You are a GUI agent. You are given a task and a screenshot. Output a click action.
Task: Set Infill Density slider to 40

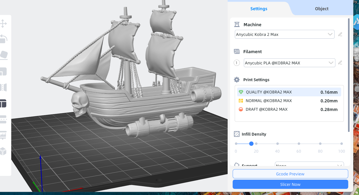(x=277, y=144)
